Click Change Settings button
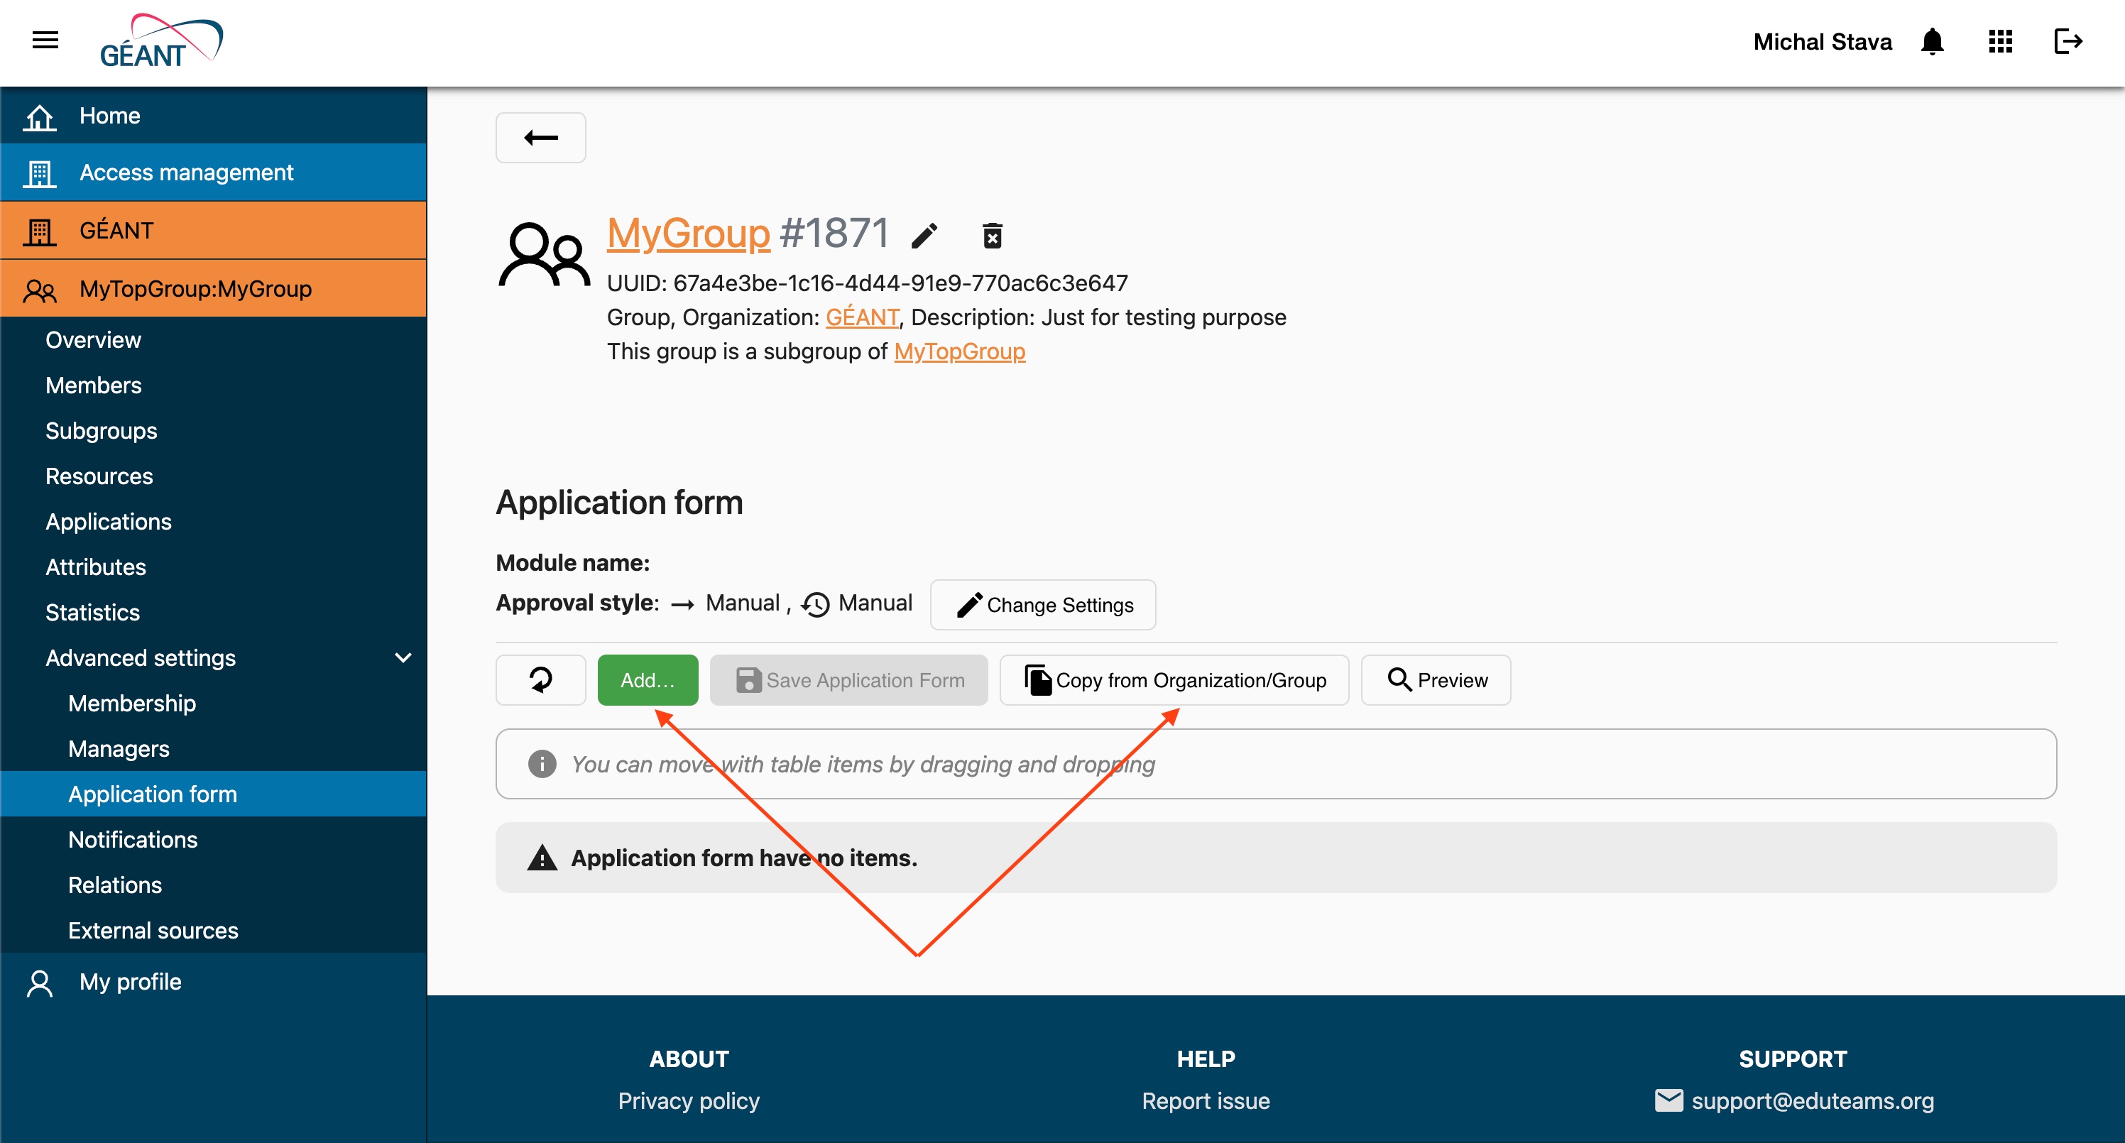2125x1143 pixels. (x=1043, y=604)
